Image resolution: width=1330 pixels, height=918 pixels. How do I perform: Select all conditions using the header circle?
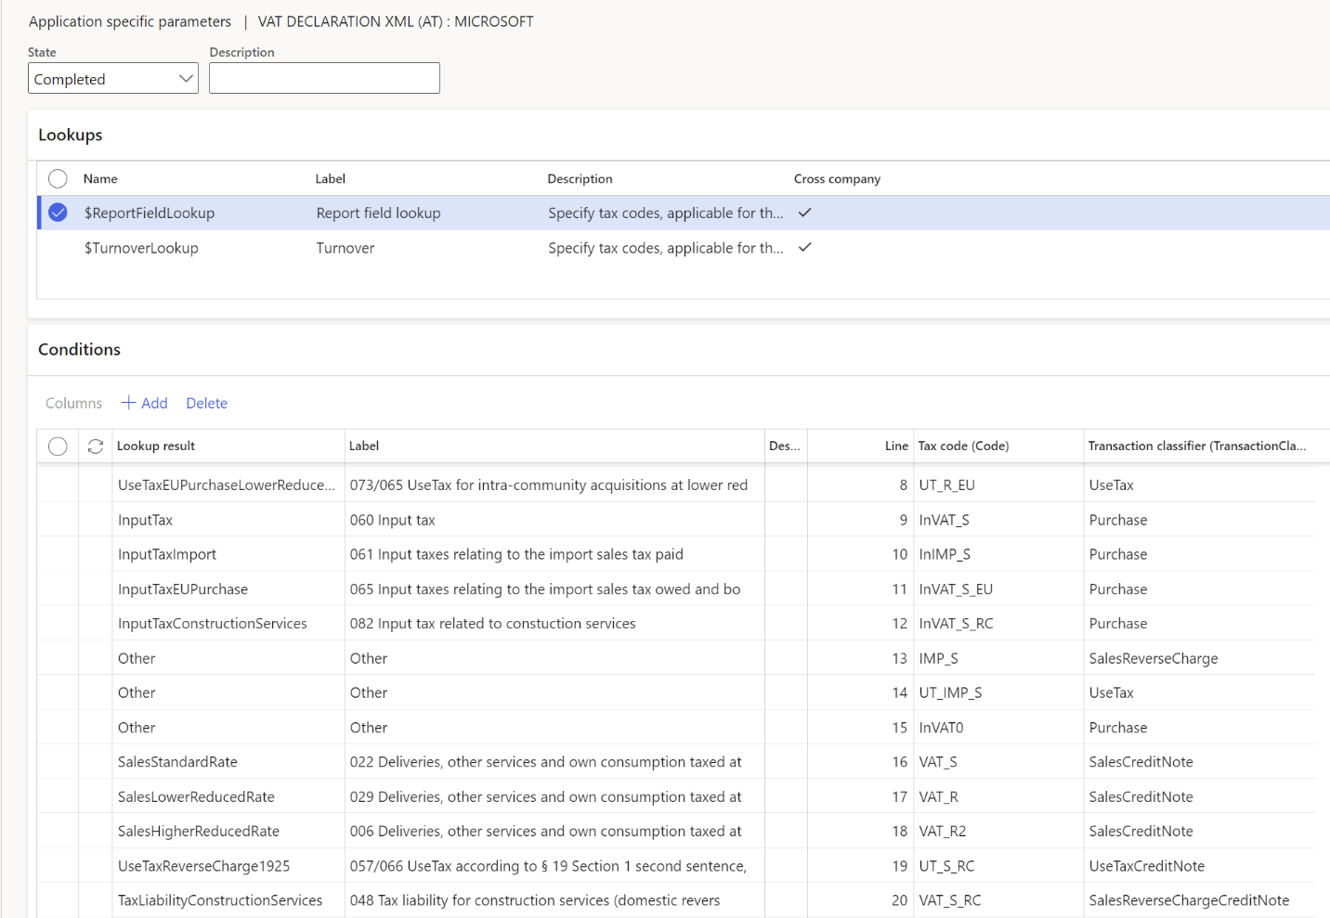tap(58, 446)
